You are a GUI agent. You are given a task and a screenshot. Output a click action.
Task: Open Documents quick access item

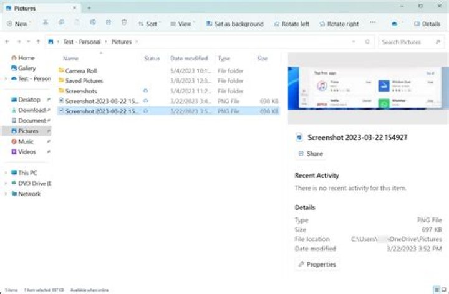tap(29, 120)
